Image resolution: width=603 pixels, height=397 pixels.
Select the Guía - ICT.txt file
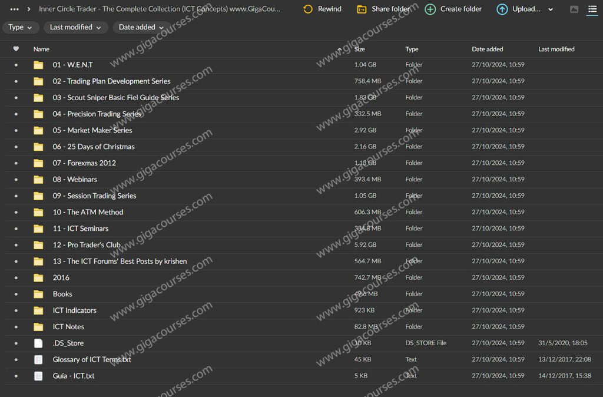tap(74, 376)
